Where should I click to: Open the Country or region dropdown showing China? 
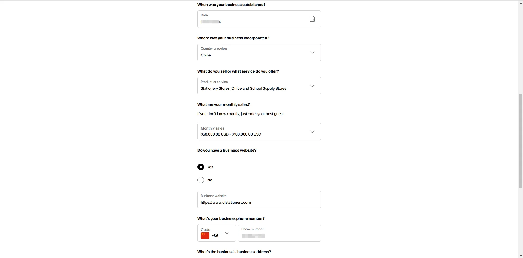pos(259,52)
